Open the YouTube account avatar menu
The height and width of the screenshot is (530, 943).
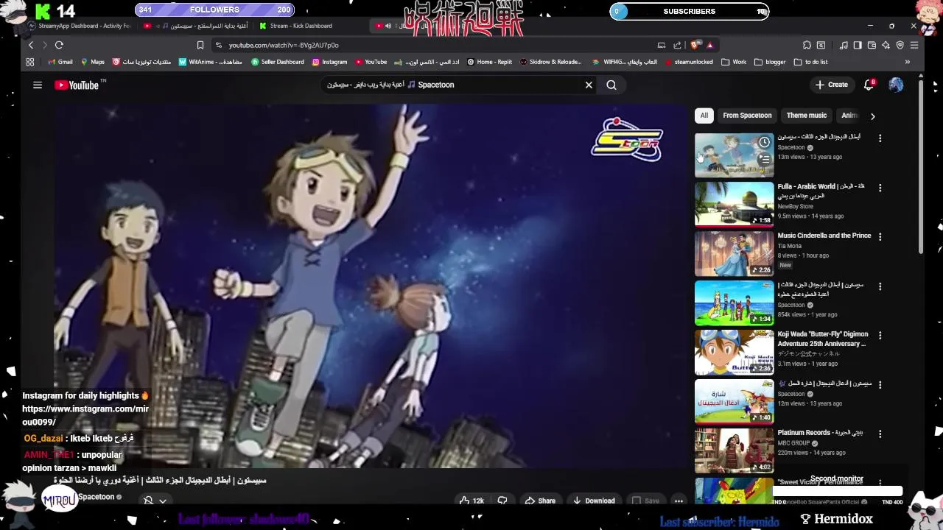(896, 85)
